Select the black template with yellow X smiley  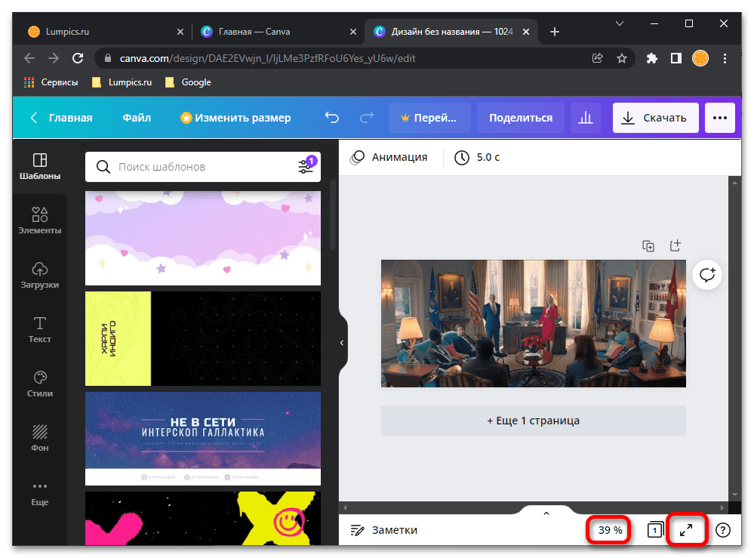click(203, 518)
